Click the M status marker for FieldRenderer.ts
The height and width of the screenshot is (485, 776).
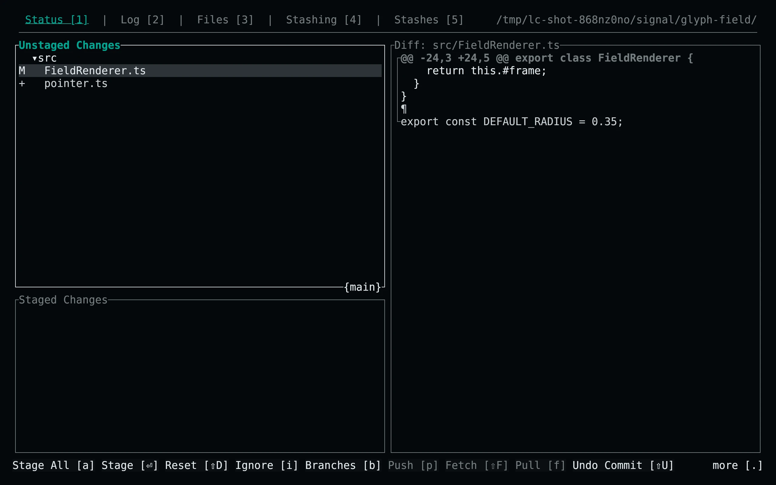pos(22,71)
